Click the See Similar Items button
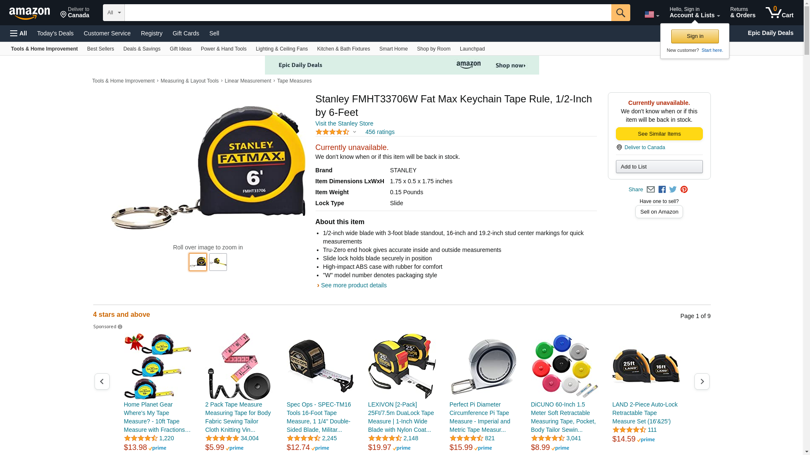This screenshot has height=455, width=810. 659,134
